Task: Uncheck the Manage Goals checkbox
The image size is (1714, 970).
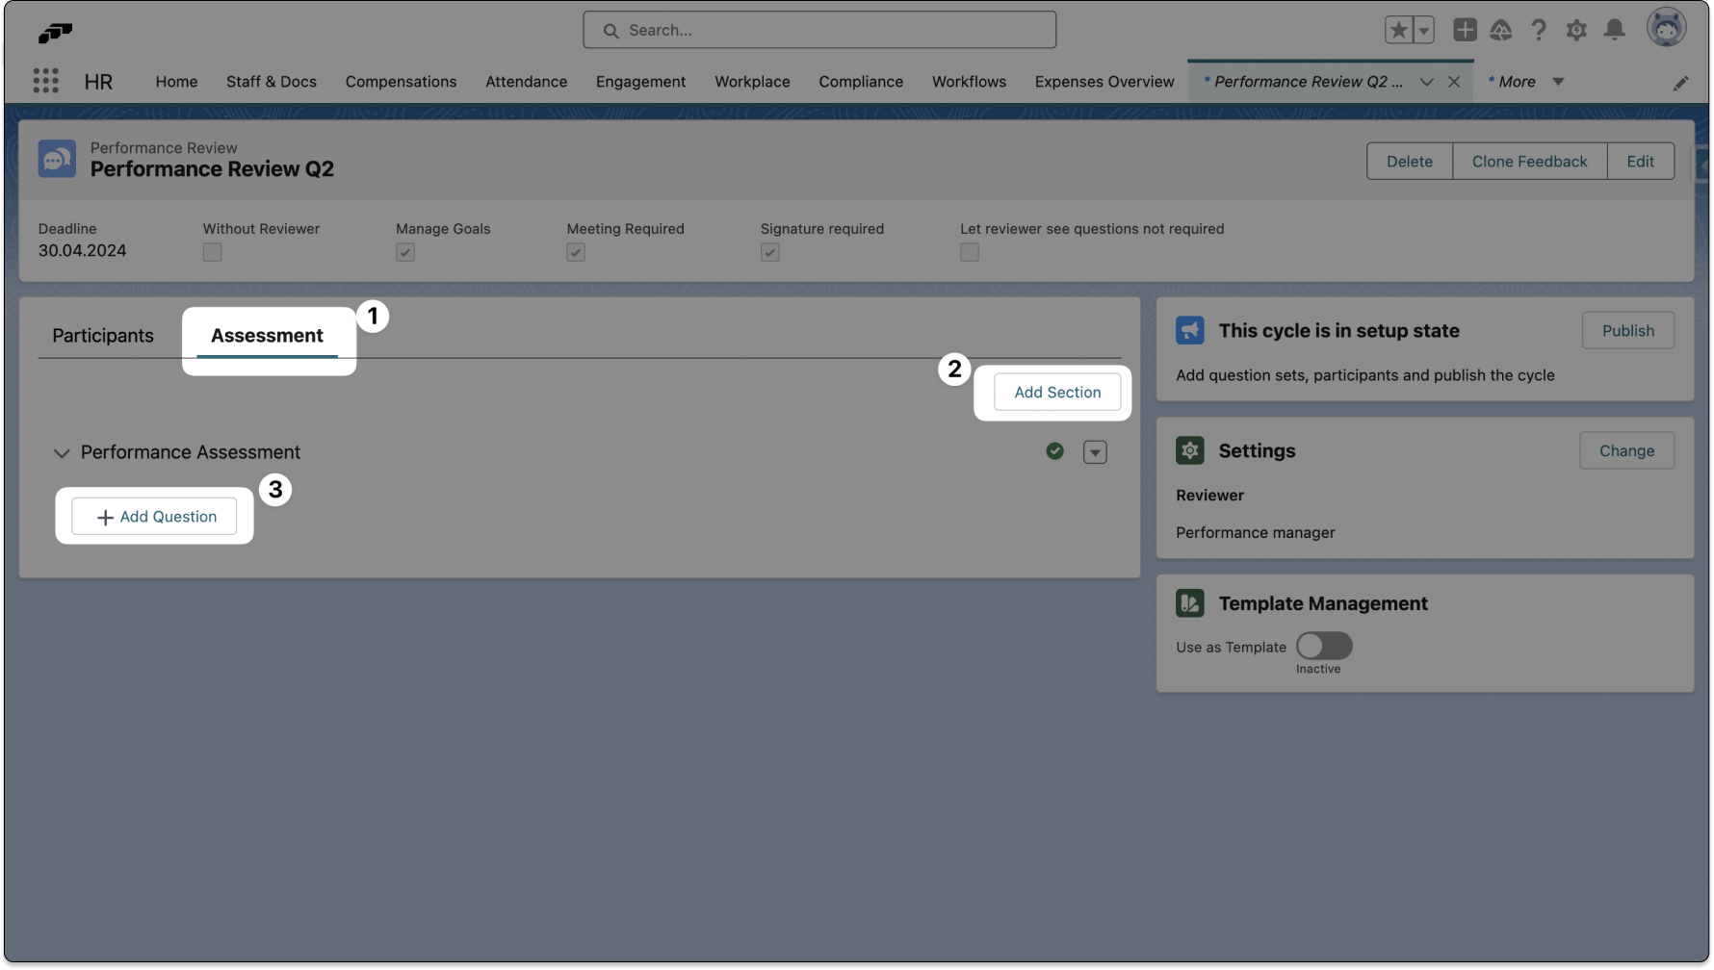Action: tap(405, 252)
